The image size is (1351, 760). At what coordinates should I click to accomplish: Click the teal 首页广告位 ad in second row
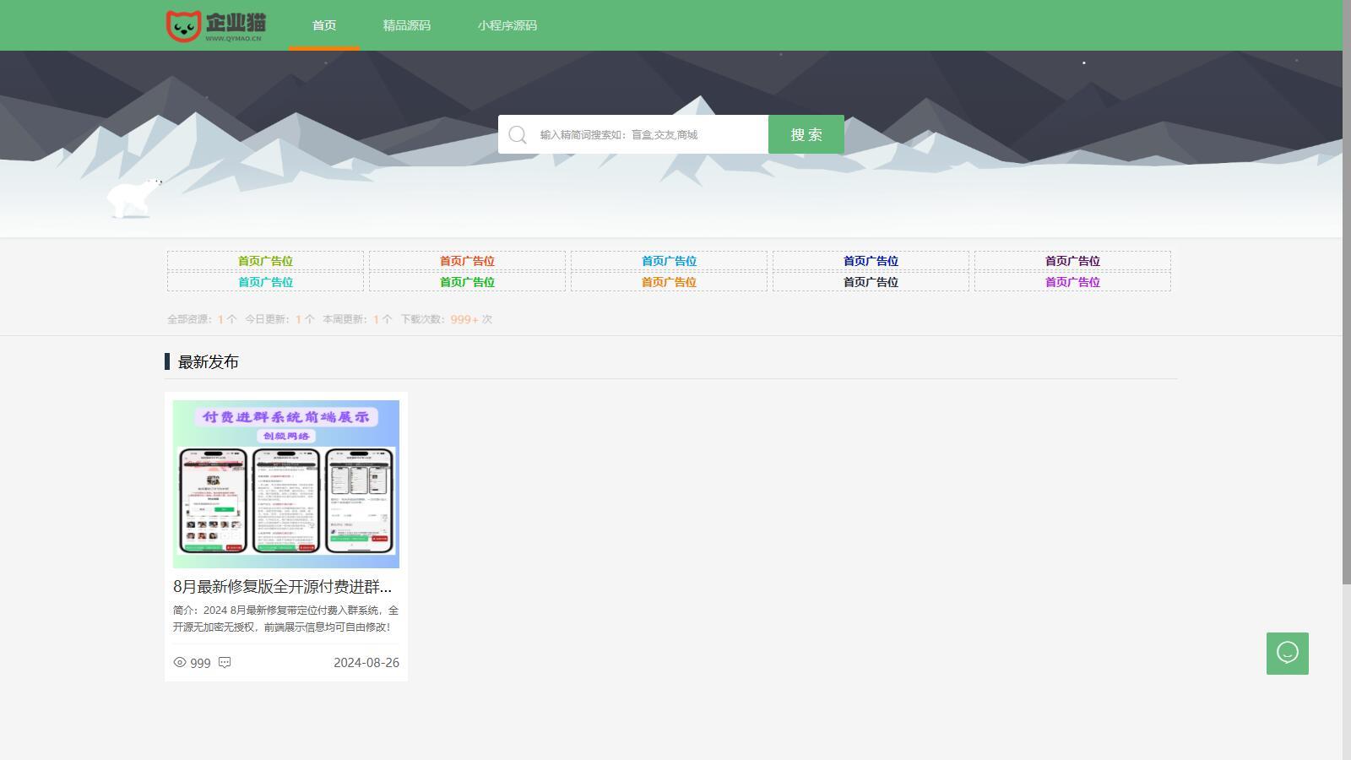(x=265, y=282)
